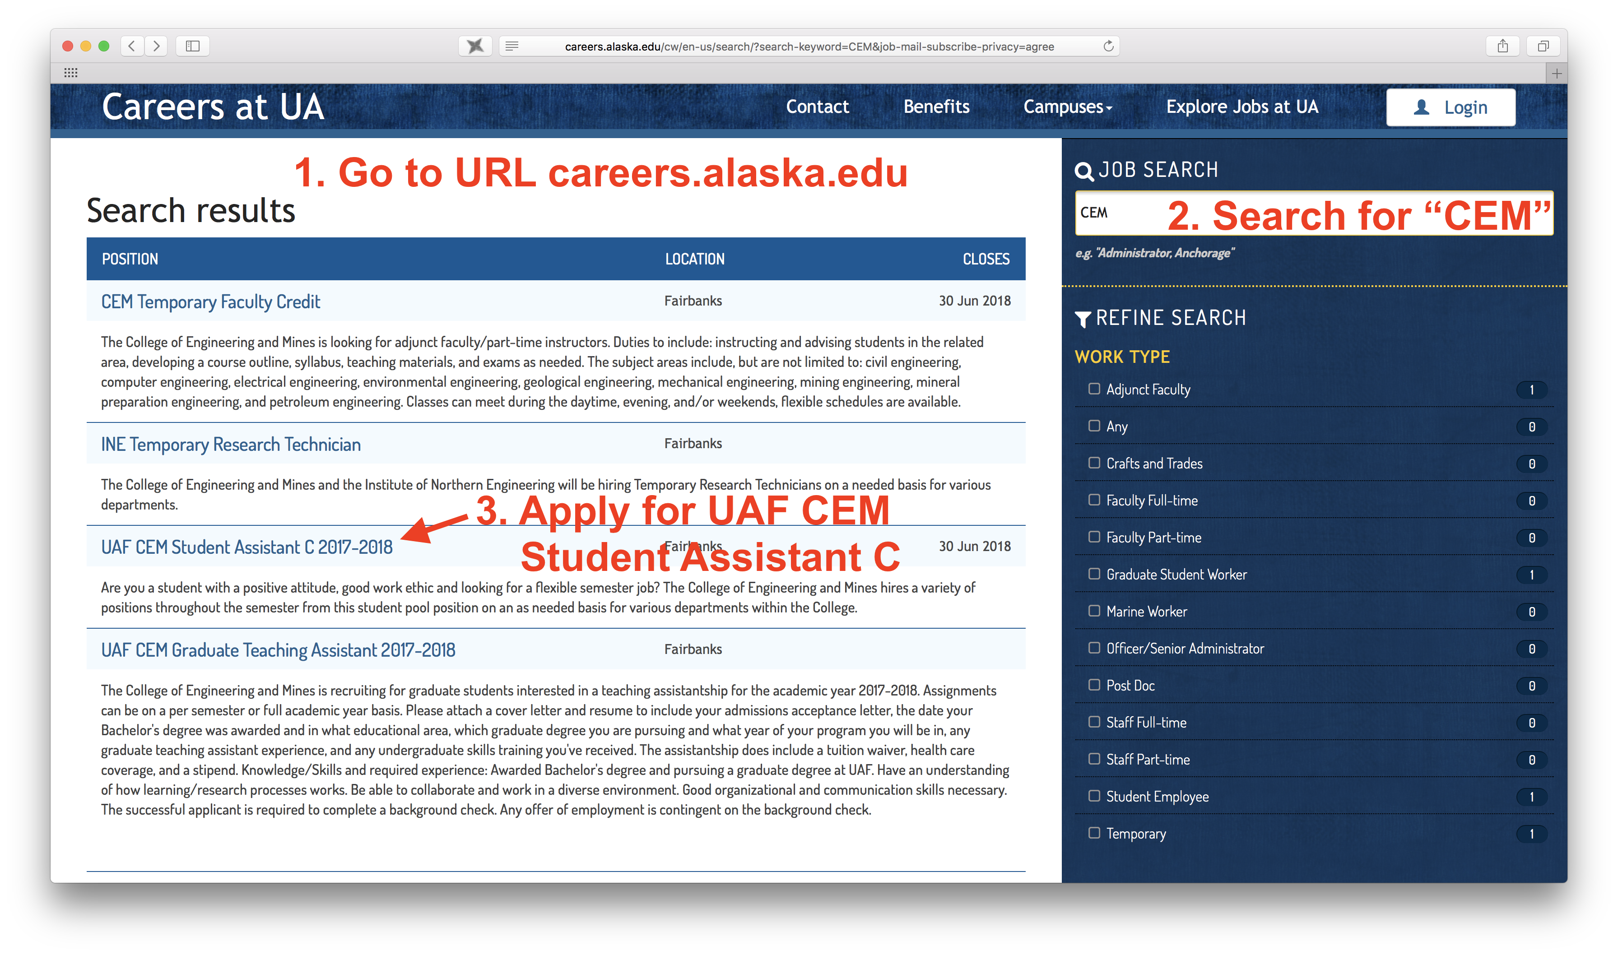The height and width of the screenshot is (955, 1618).
Task: Check the Any work type box
Action: (1093, 426)
